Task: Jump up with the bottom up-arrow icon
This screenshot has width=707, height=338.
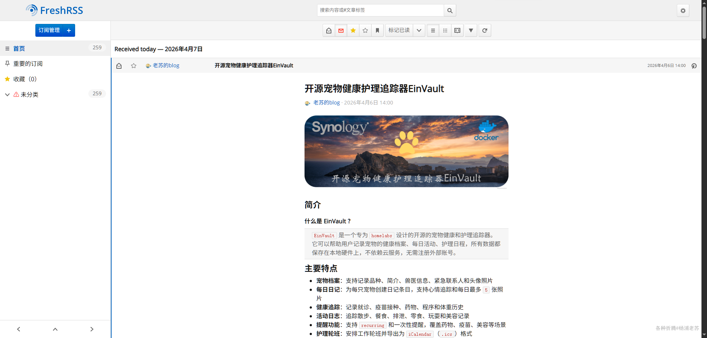Action: 55,329
